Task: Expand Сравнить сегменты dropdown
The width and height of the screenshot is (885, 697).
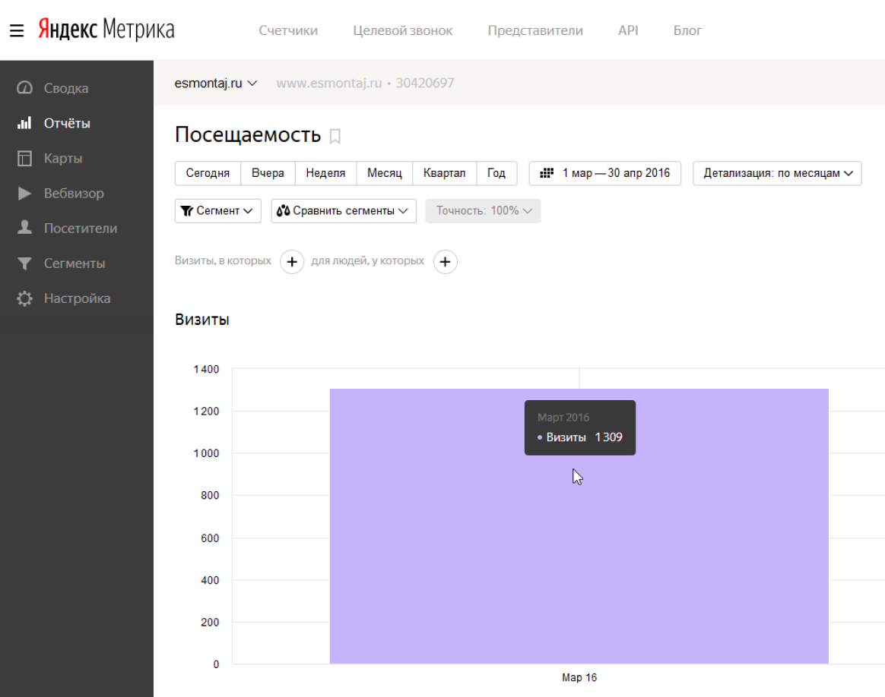Action: [x=344, y=211]
